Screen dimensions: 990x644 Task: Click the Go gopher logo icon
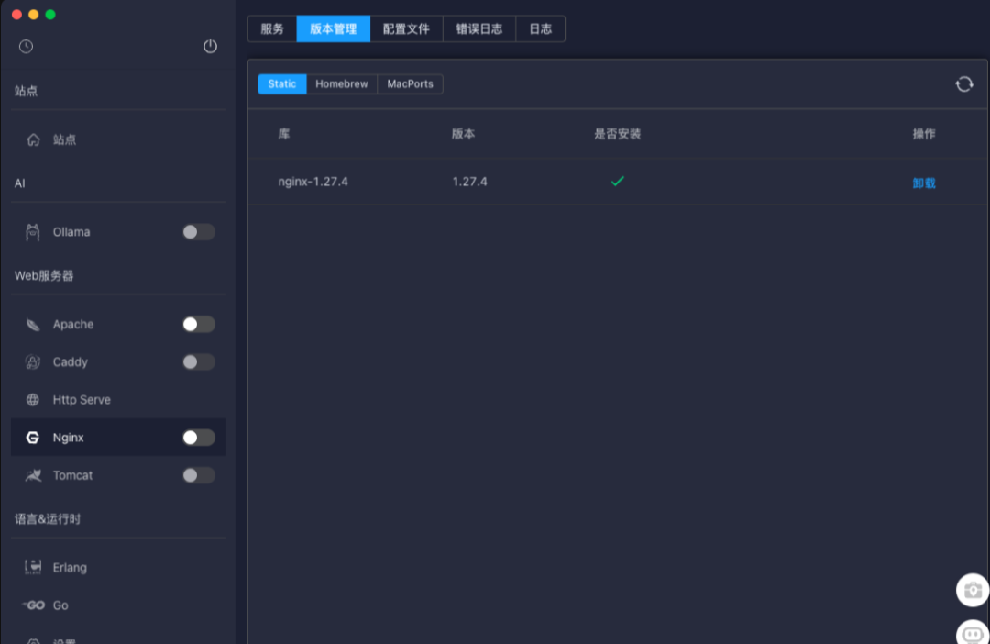pos(34,605)
